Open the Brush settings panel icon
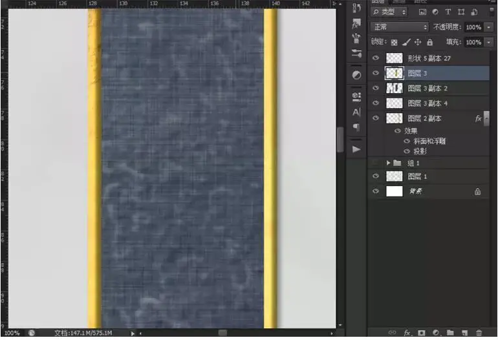Screen dimensions: 498x340 tap(356, 54)
